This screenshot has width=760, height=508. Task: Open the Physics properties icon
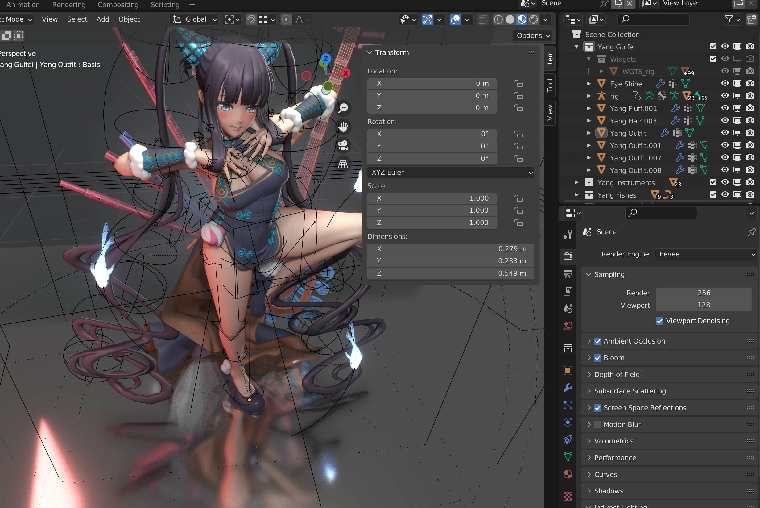pos(568,422)
